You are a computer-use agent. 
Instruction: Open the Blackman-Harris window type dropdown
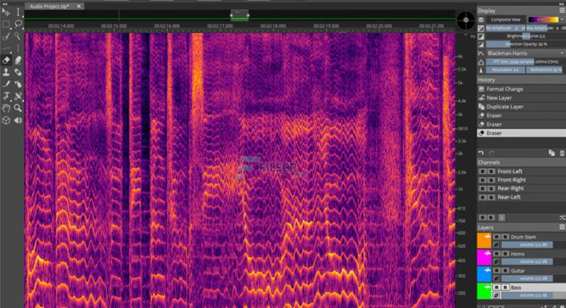521,53
